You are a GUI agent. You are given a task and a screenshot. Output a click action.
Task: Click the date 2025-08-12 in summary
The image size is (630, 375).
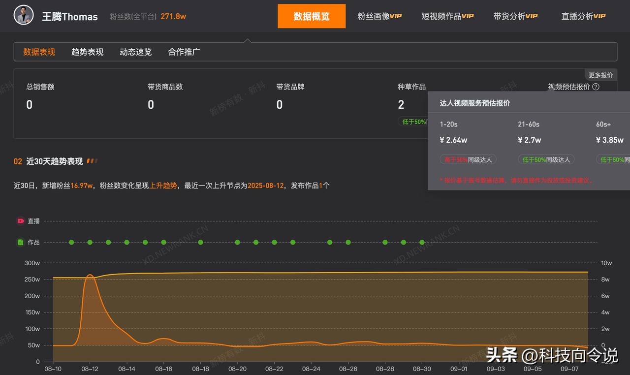266,186
